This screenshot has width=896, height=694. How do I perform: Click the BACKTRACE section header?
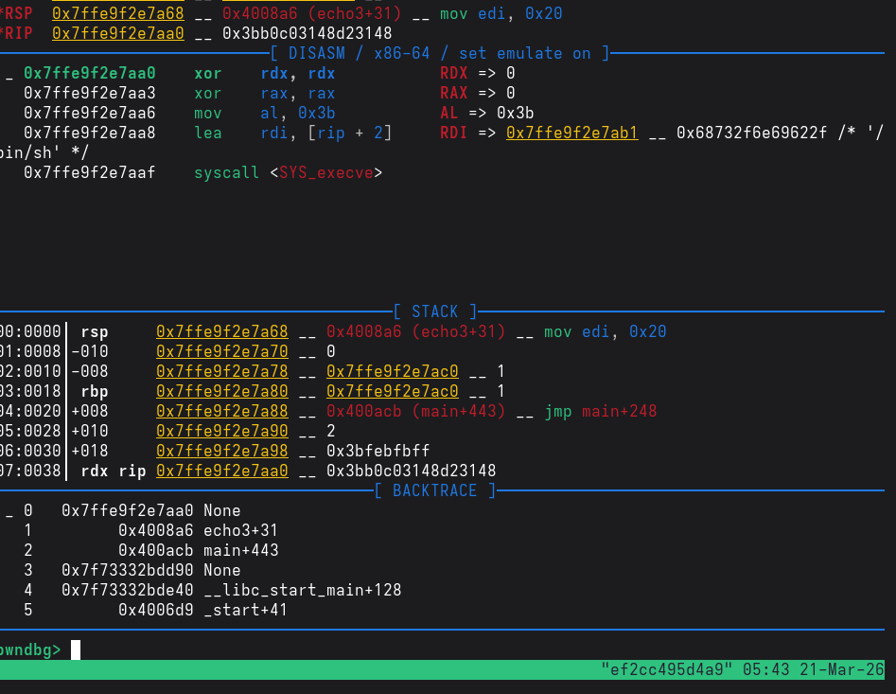(435, 490)
